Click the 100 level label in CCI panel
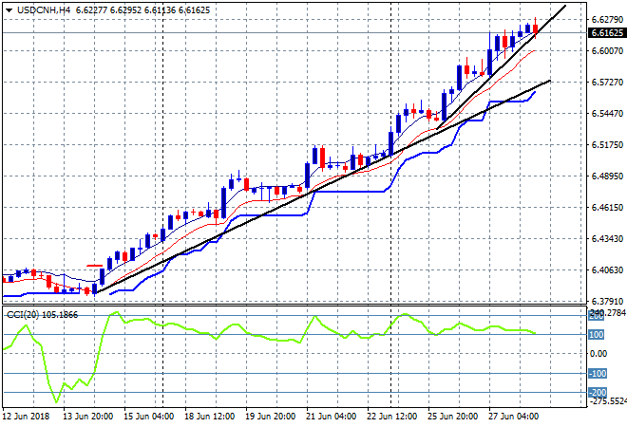The image size is (627, 427). pos(597,334)
